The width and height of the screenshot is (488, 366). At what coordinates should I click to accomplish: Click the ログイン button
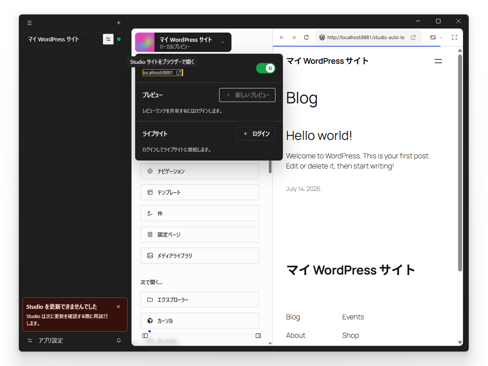pos(256,134)
